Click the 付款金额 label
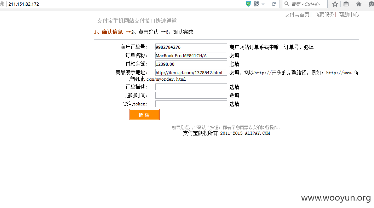 point(137,64)
